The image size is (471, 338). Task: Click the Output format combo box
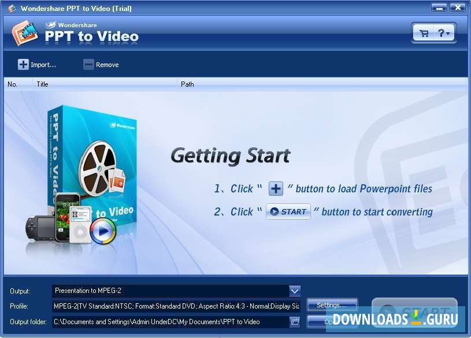point(176,291)
